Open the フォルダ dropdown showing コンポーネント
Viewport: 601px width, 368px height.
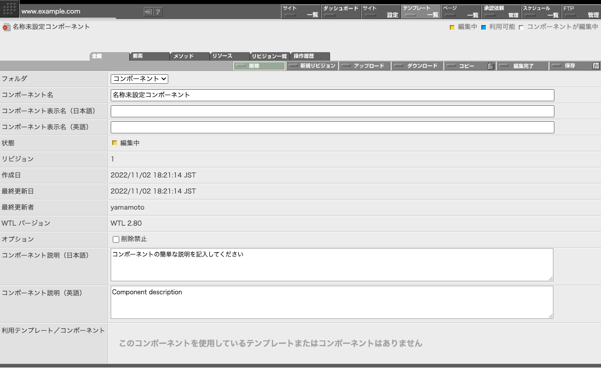(140, 79)
